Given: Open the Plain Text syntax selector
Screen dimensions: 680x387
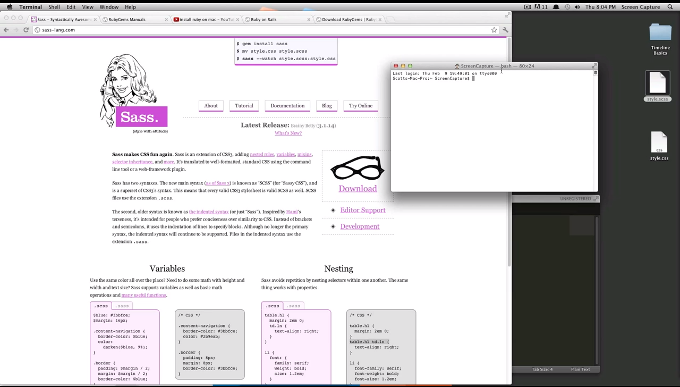Looking at the screenshot, I should (580, 369).
